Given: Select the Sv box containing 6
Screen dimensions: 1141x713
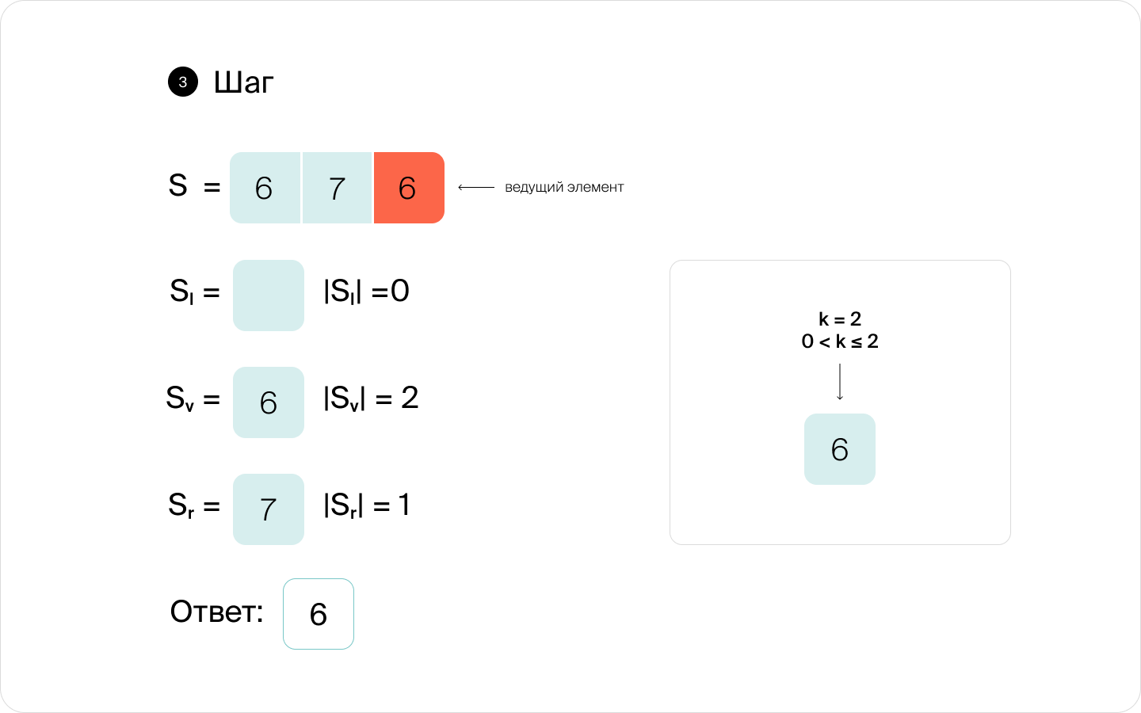Looking at the screenshot, I should [269, 402].
